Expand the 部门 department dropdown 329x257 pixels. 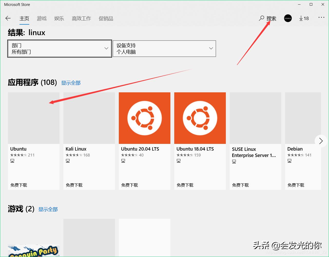[60, 48]
